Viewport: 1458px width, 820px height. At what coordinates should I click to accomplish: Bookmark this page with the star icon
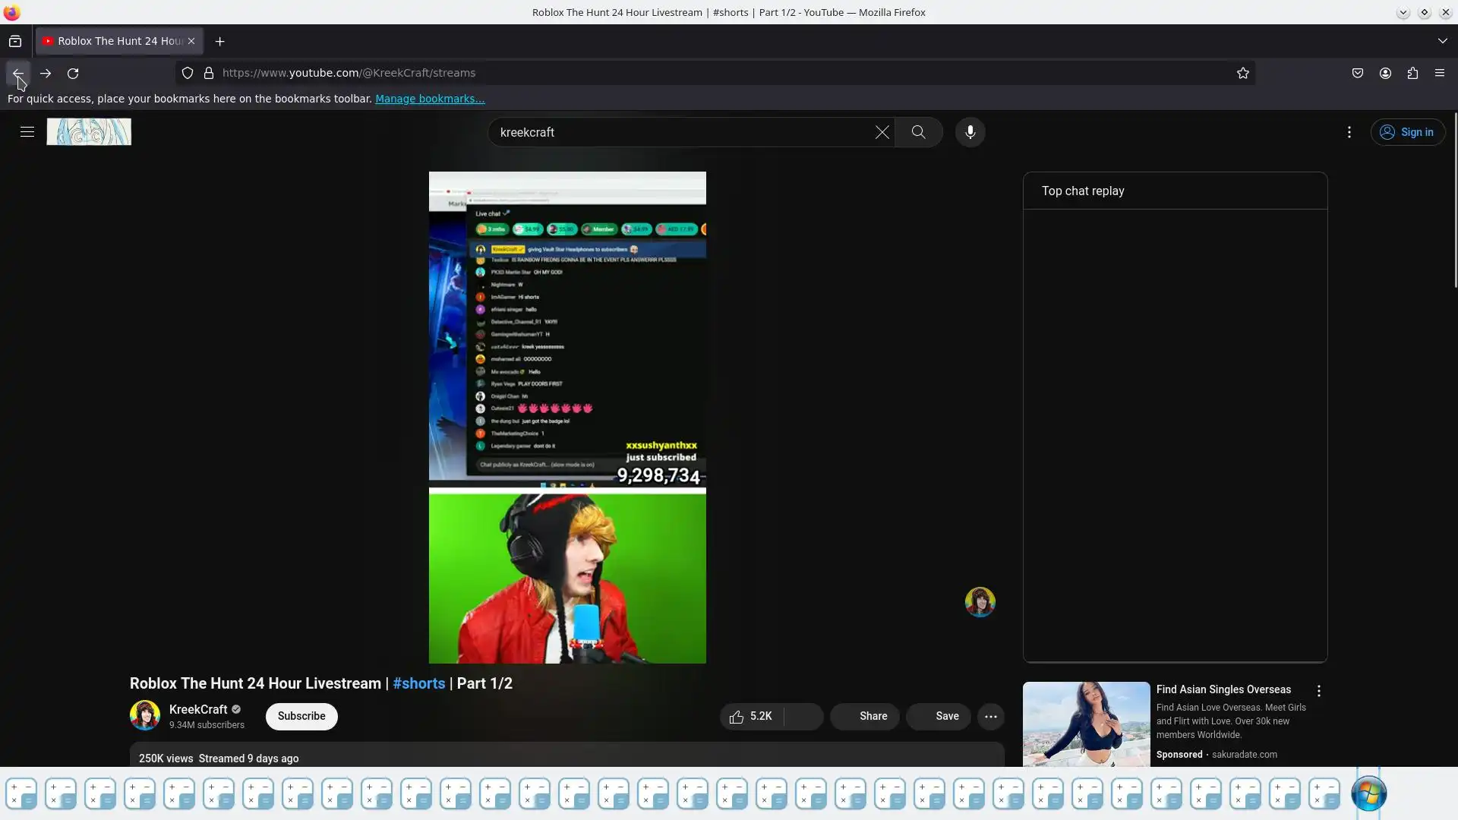1242,73
